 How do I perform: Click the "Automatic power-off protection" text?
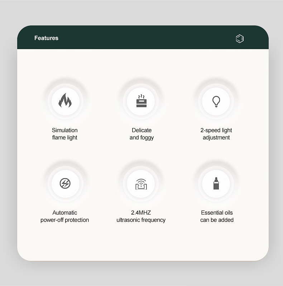click(x=64, y=216)
